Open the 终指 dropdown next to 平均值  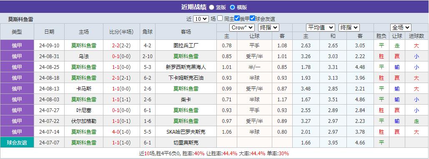pyautogui.click(x=349, y=27)
